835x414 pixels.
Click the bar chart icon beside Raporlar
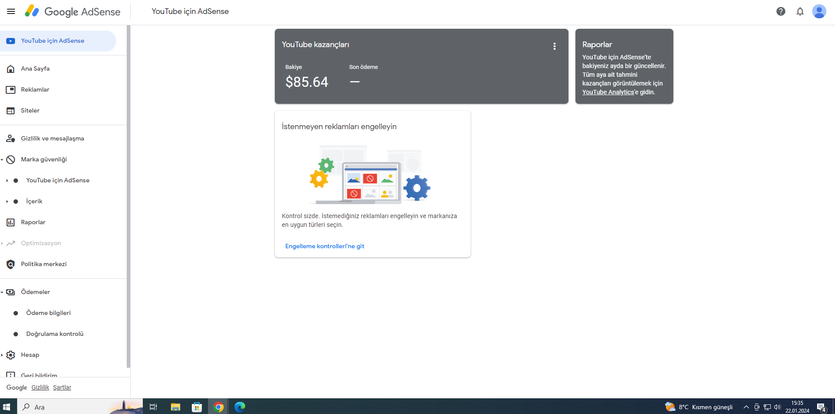(x=10, y=222)
